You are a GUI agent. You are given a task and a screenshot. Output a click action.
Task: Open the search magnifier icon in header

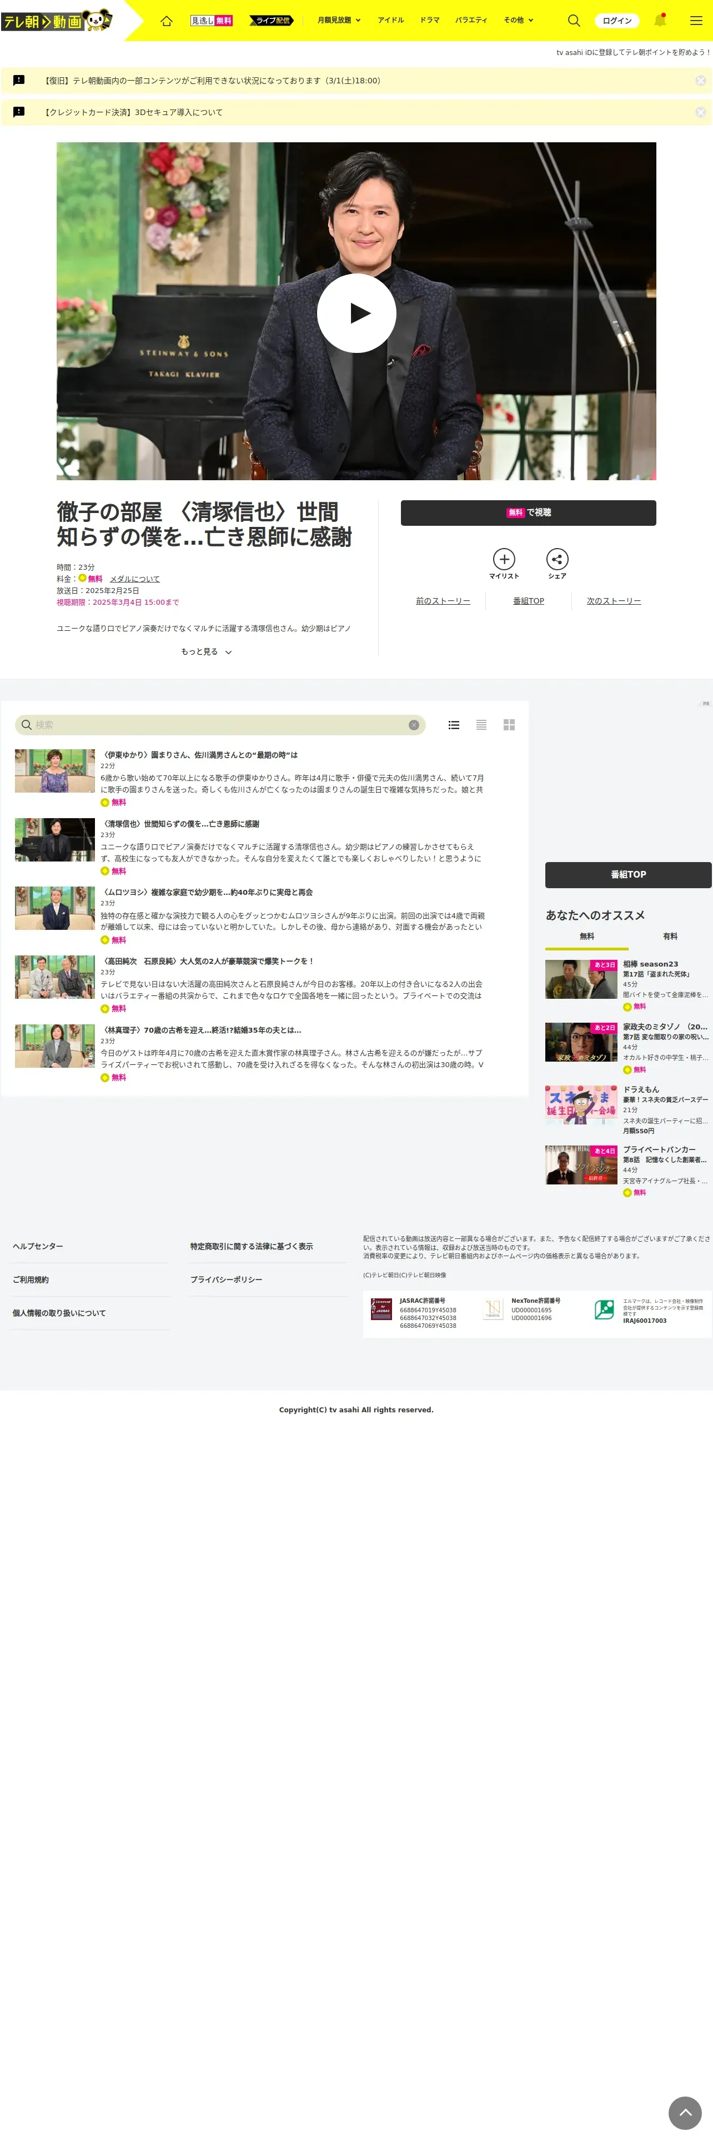574,20
